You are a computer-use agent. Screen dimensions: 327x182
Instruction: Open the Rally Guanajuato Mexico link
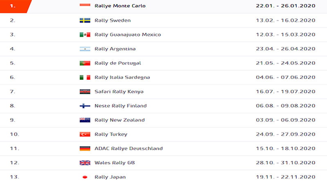(x=128, y=35)
